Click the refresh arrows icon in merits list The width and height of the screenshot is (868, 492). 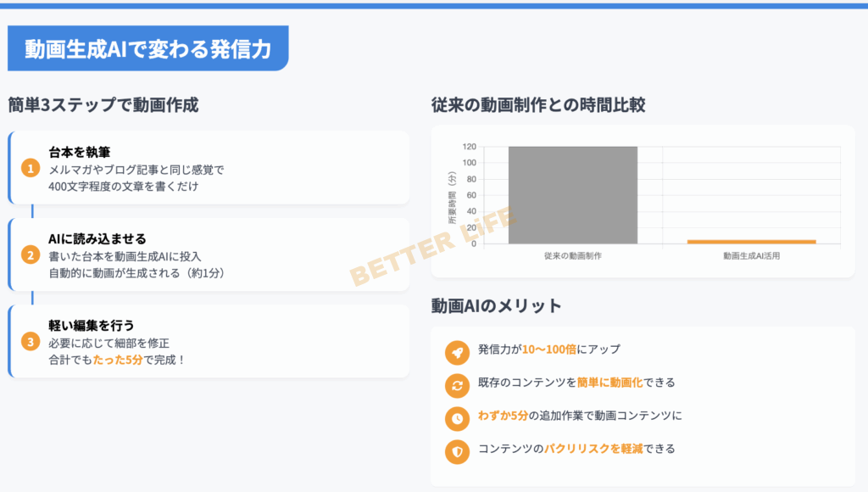pos(457,385)
